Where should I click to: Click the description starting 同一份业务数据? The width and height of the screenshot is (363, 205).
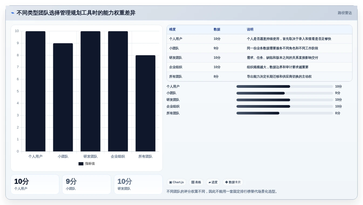[x=283, y=48]
